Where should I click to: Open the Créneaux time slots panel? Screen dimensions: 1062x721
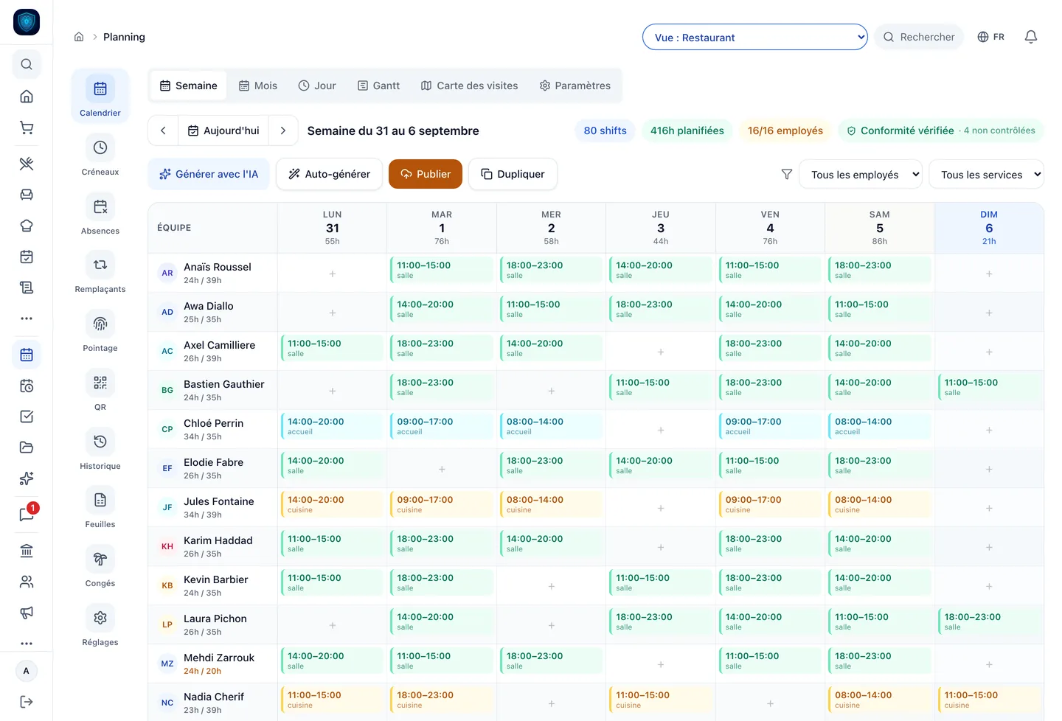tap(100, 156)
